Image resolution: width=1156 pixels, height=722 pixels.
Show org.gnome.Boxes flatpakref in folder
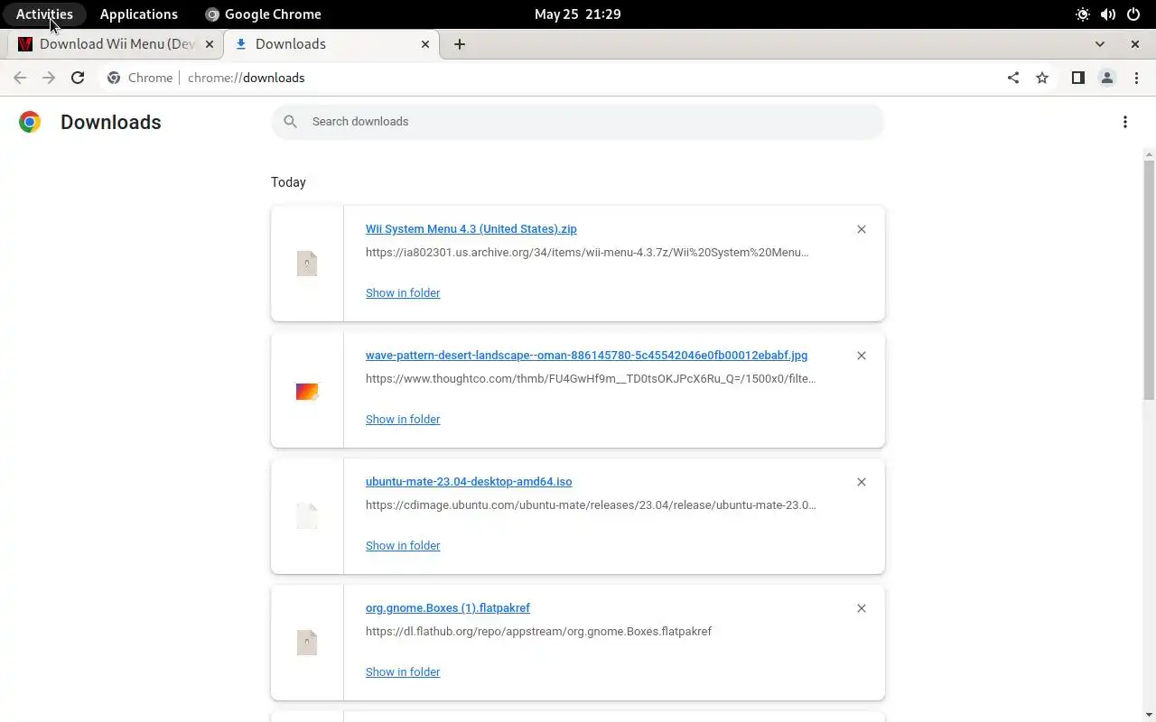[x=403, y=672]
